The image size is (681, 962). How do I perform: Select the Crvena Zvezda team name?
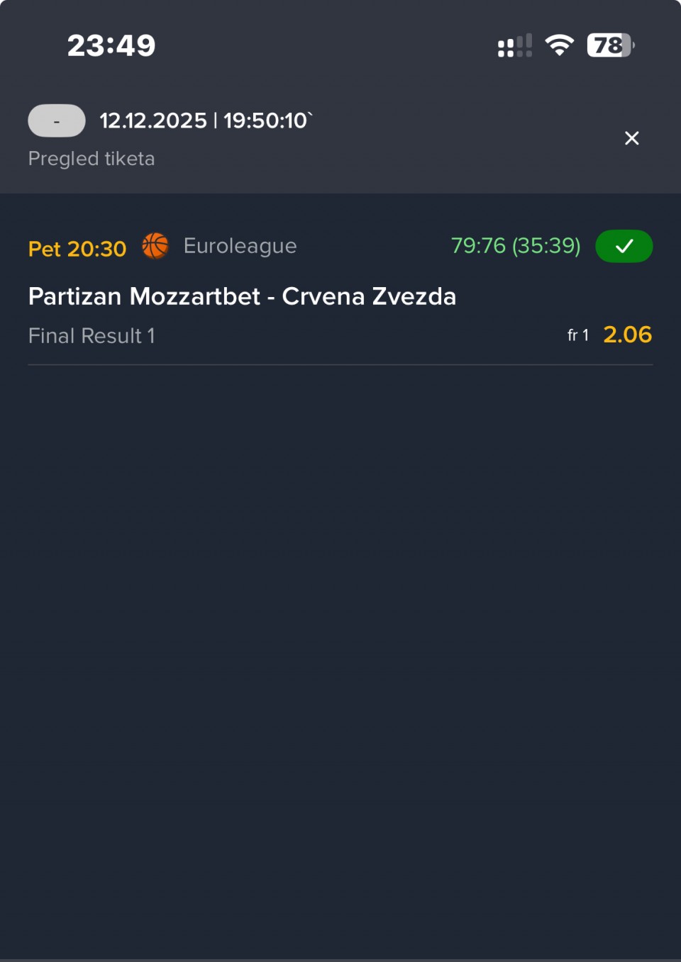pos(369,296)
